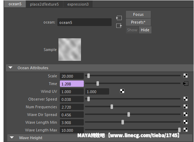194x142 pixels.
Task: Click the Wave Dir Spread attribute label
Action: point(42,115)
